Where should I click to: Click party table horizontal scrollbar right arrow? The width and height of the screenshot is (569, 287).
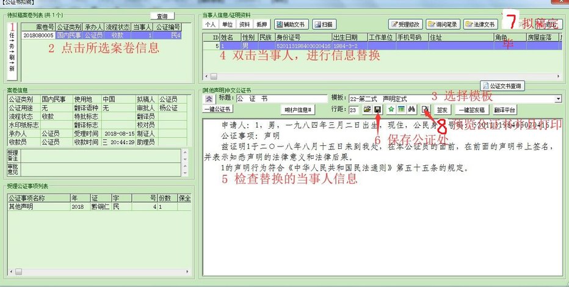(558, 76)
